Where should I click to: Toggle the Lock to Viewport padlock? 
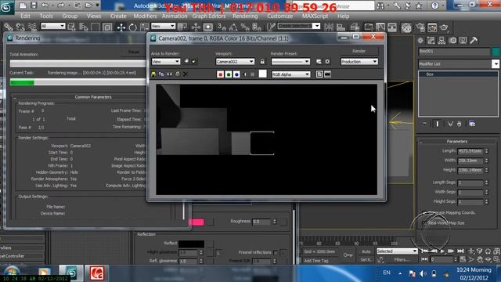point(262,61)
